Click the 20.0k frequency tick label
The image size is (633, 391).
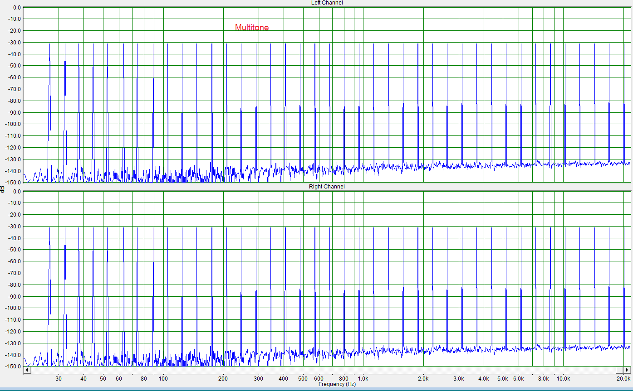[x=623, y=378]
